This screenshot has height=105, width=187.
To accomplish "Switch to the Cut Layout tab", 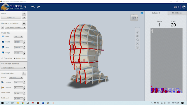I will point(156,13).
